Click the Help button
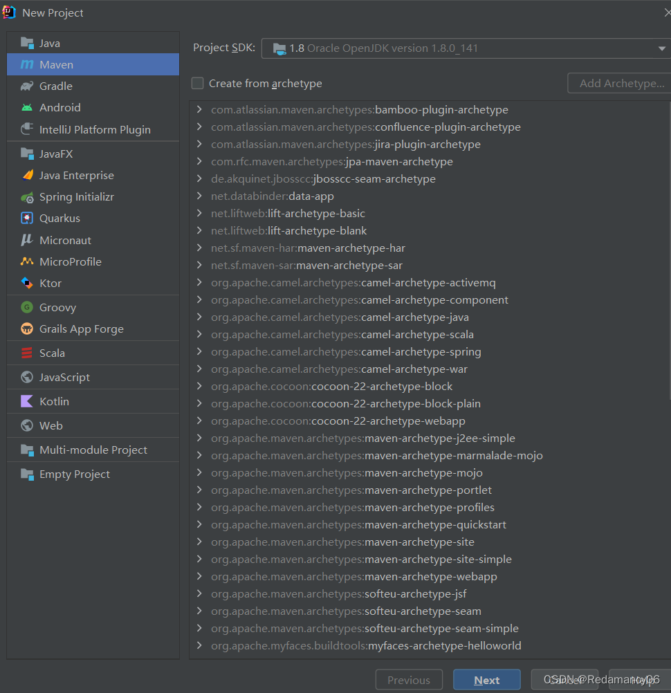 (640, 680)
